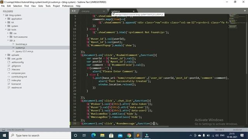Open bootstrap.js in sidebar

click(x=21, y=44)
